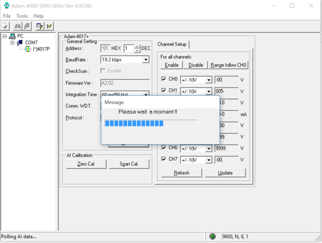Toggle the CheckSum Enable checkbox
The width and height of the screenshot is (322, 243).
click(103, 71)
